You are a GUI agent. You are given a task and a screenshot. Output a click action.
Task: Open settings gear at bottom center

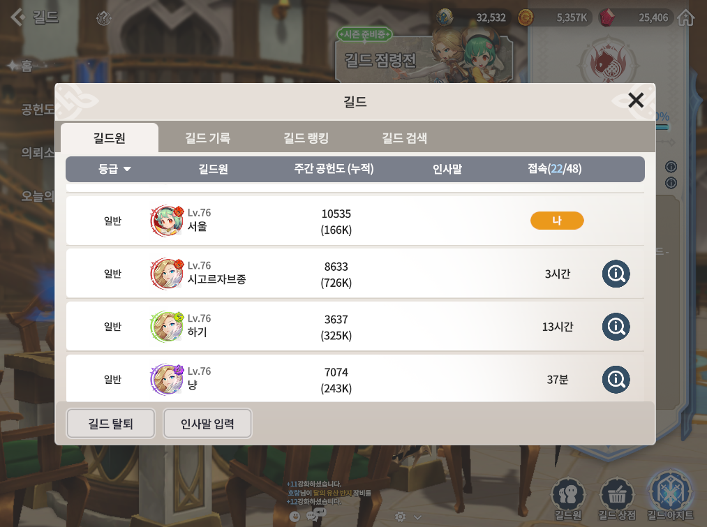pyautogui.click(x=400, y=517)
